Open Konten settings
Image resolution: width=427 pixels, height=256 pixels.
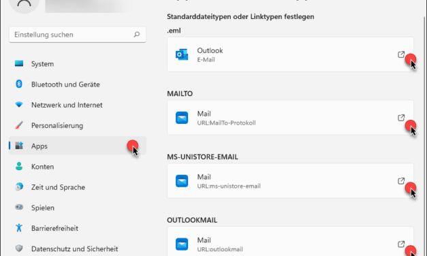78,167
